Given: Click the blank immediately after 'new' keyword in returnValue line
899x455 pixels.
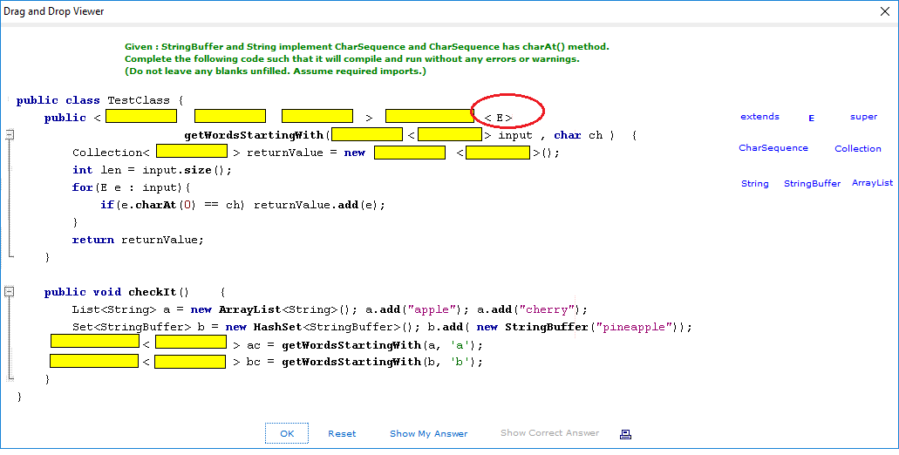Looking at the screenshot, I should pos(409,152).
